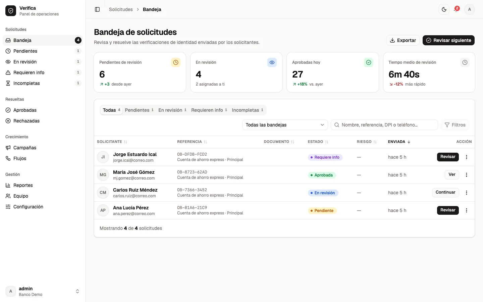Open Reportes in the sidebar

43,185
